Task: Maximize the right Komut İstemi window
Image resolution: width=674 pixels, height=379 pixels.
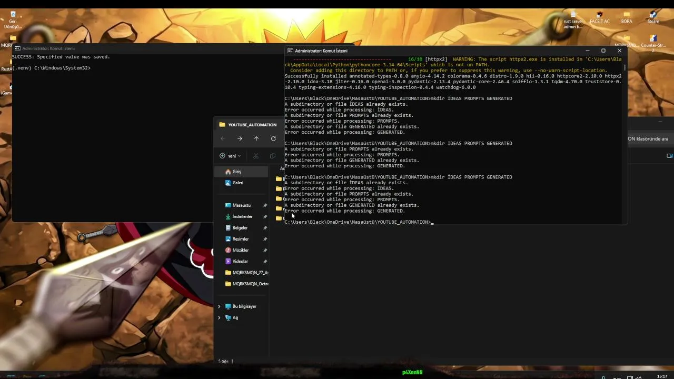Action: (x=603, y=51)
